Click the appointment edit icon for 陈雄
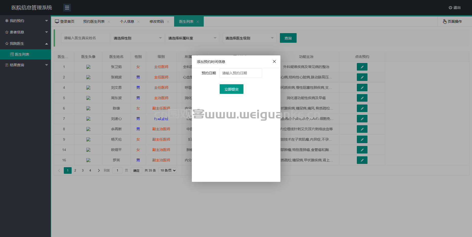472x237 pixels. [x=362, y=108]
